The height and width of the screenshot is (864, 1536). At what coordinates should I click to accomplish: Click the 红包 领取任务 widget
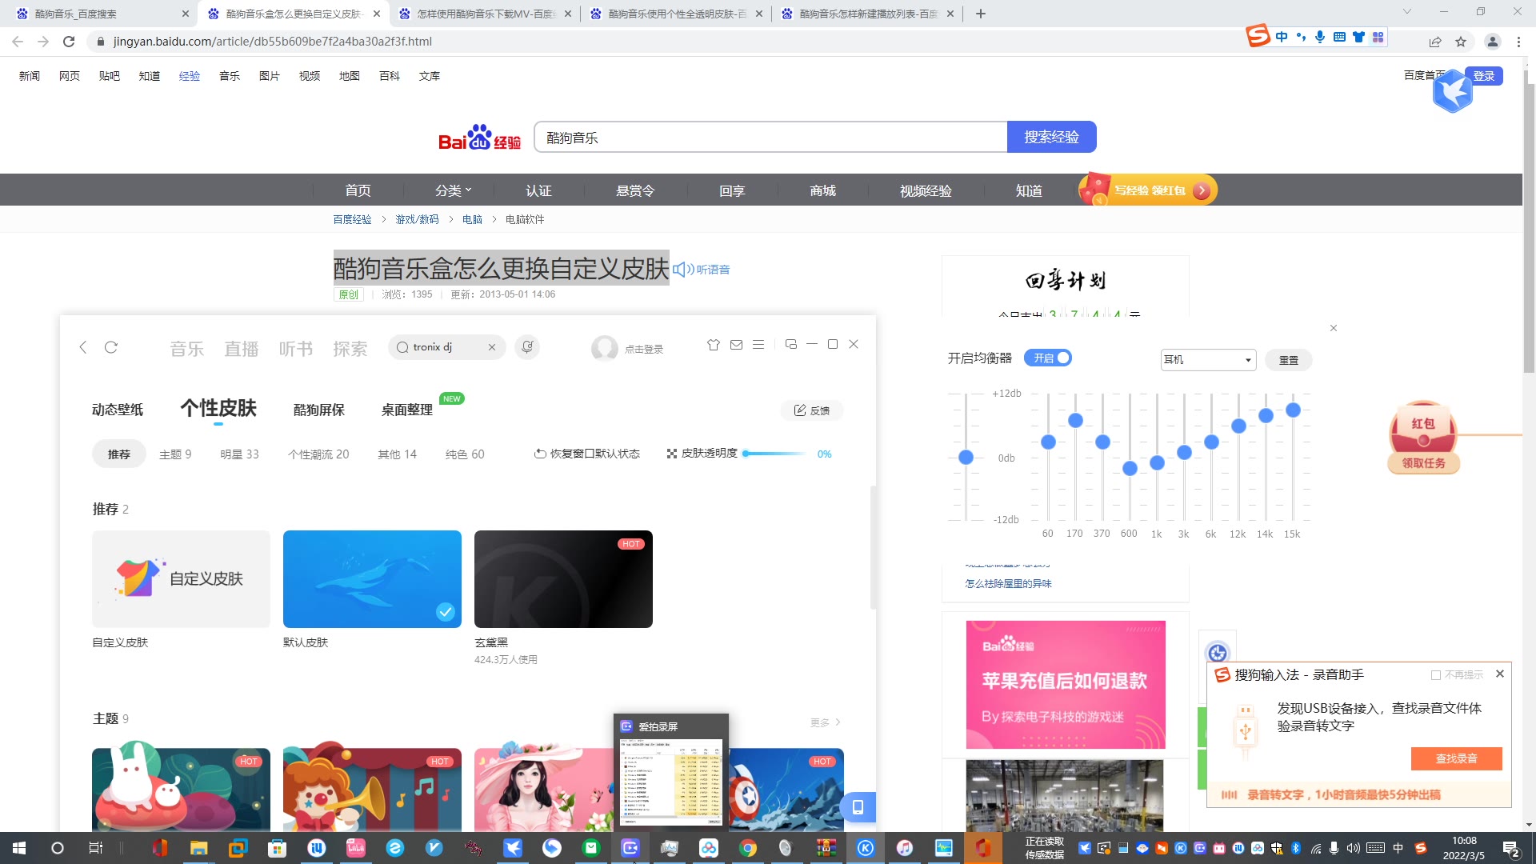click(x=1423, y=438)
